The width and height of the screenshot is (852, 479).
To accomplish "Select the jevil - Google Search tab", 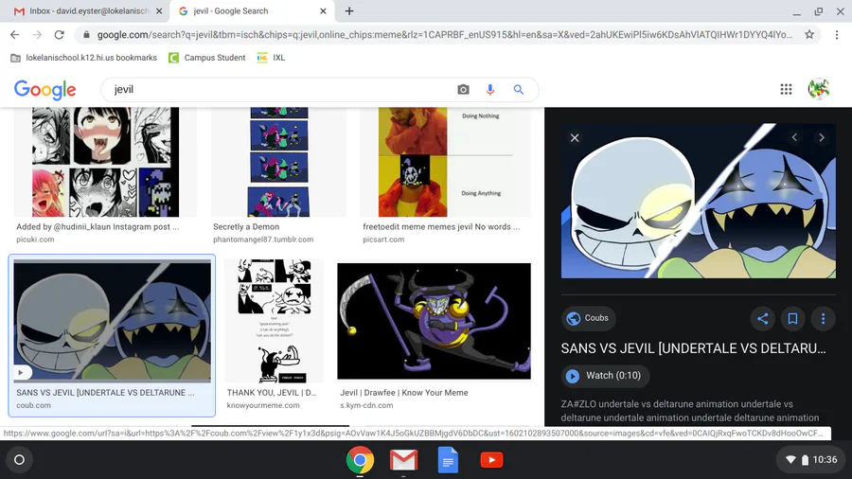I will coord(253,10).
